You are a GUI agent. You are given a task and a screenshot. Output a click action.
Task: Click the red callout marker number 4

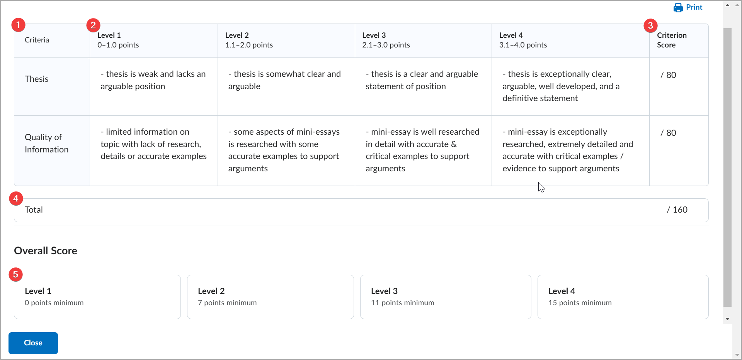coord(16,198)
